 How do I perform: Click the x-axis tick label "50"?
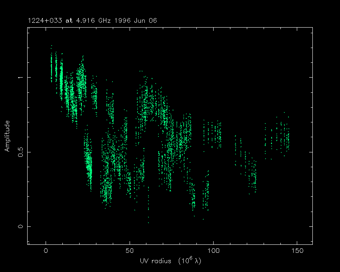tap(130, 251)
